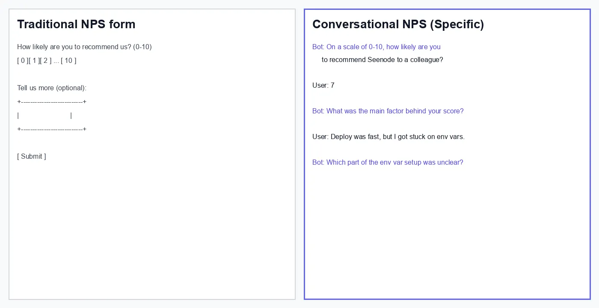Click user reply about getting stuck on env vars
The height and width of the screenshot is (308, 599).
[x=388, y=137]
